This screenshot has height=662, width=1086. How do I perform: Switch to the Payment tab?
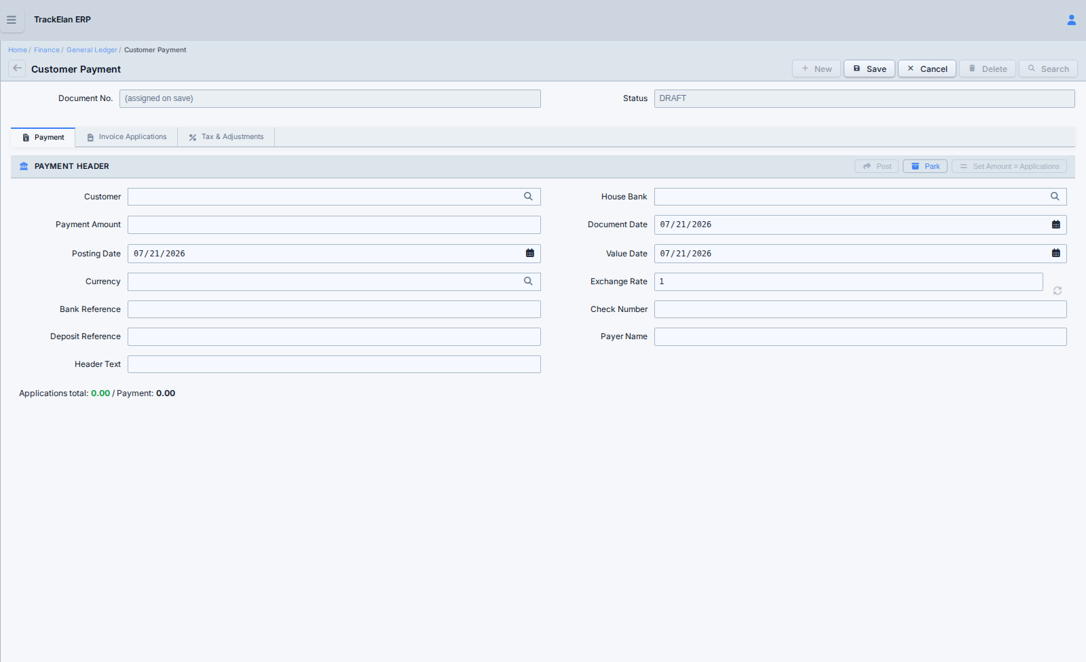pyautogui.click(x=43, y=137)
